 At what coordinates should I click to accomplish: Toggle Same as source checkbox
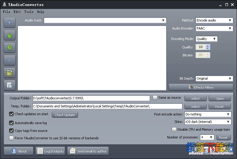tap(155, 98)
